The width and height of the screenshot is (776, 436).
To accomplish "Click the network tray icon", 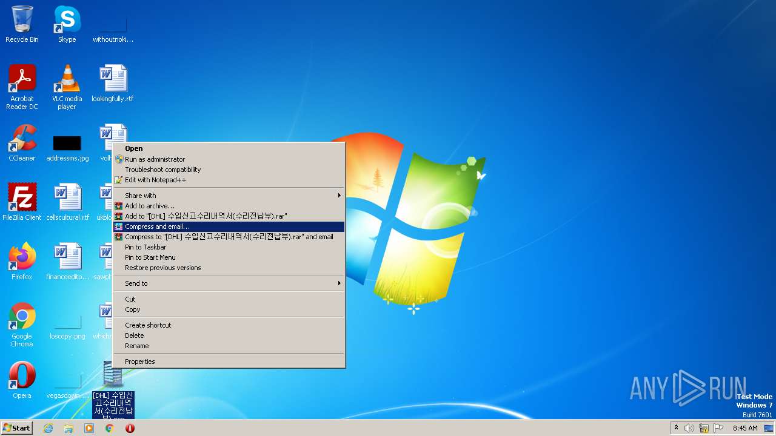I will [704, 428].
